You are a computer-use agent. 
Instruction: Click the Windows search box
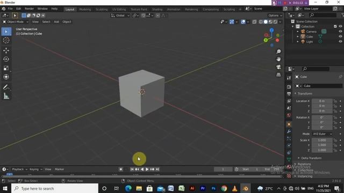pos(55,188)
